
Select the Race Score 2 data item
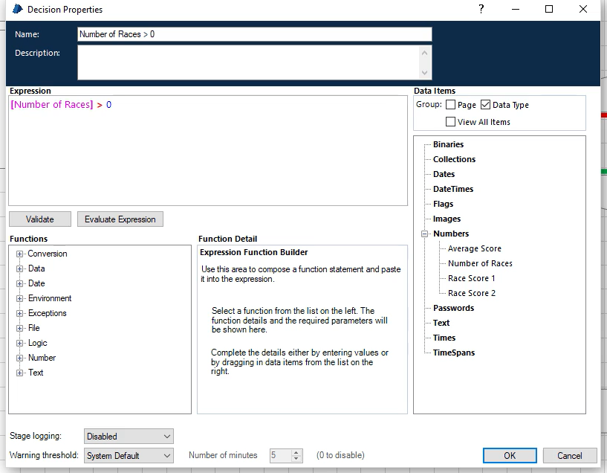[x=472, y=293]
